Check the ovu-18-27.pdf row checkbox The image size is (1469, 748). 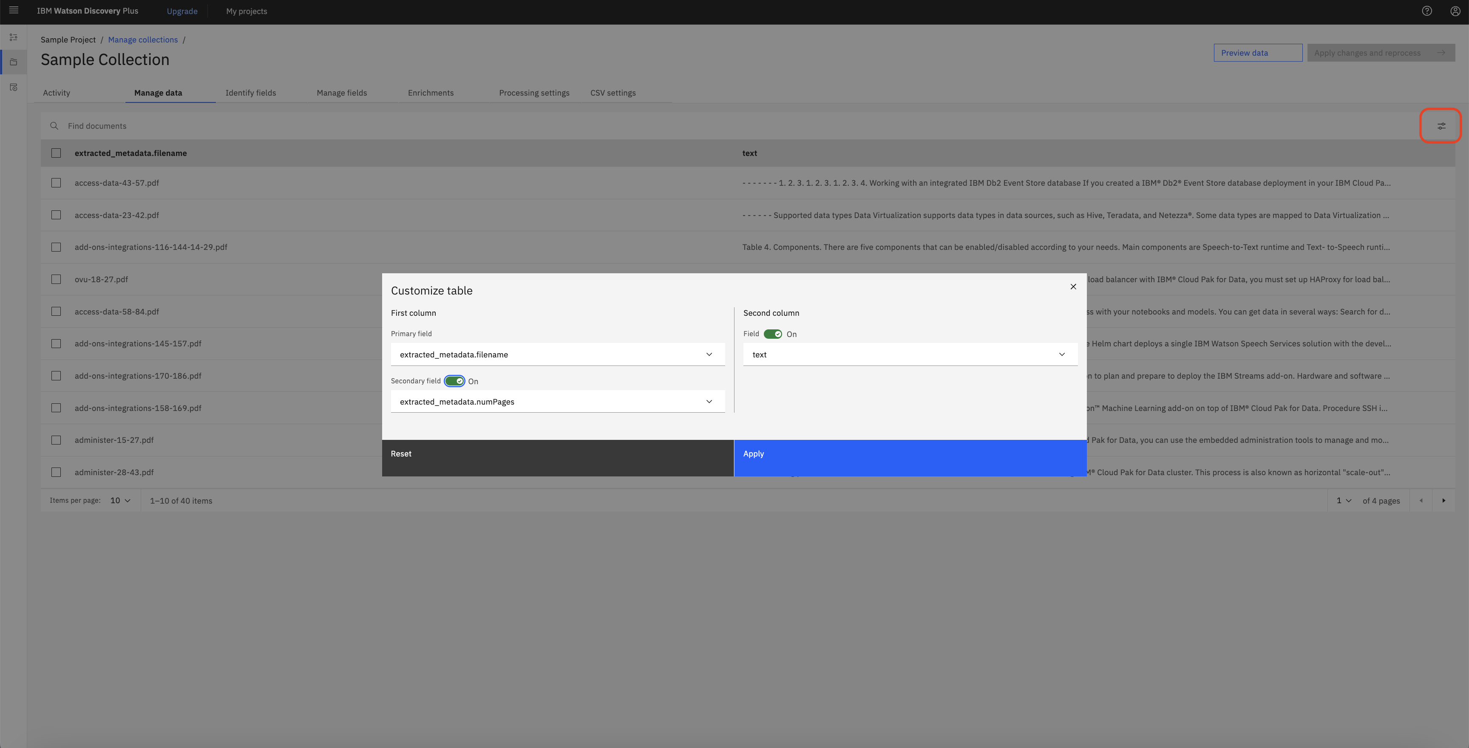click(56, 279)
